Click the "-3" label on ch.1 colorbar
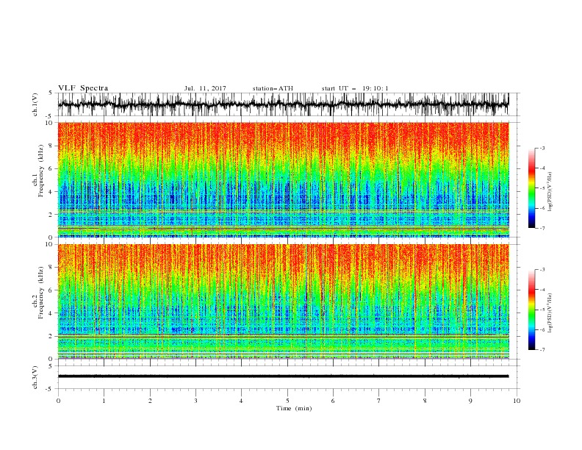582x450 pixels. click(542, 148)
